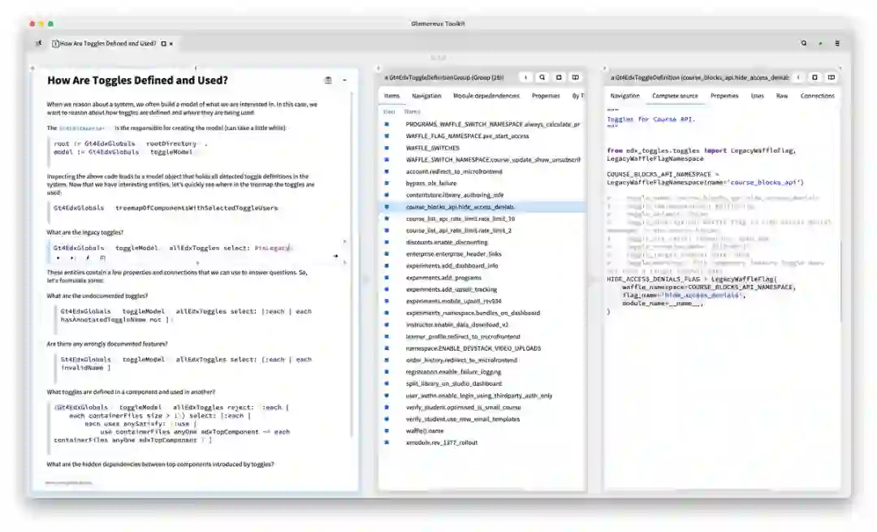Select row contentstore.library_authoring_mfe

pos(482,195)
